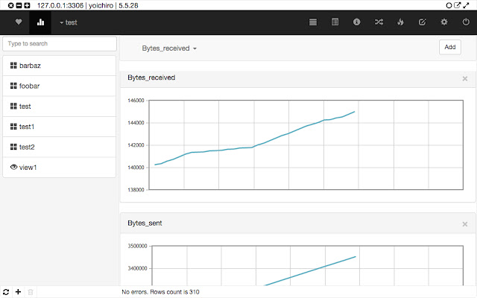Open the table structure icon
This screenshot has width=477, height=298.
(335, 22)
